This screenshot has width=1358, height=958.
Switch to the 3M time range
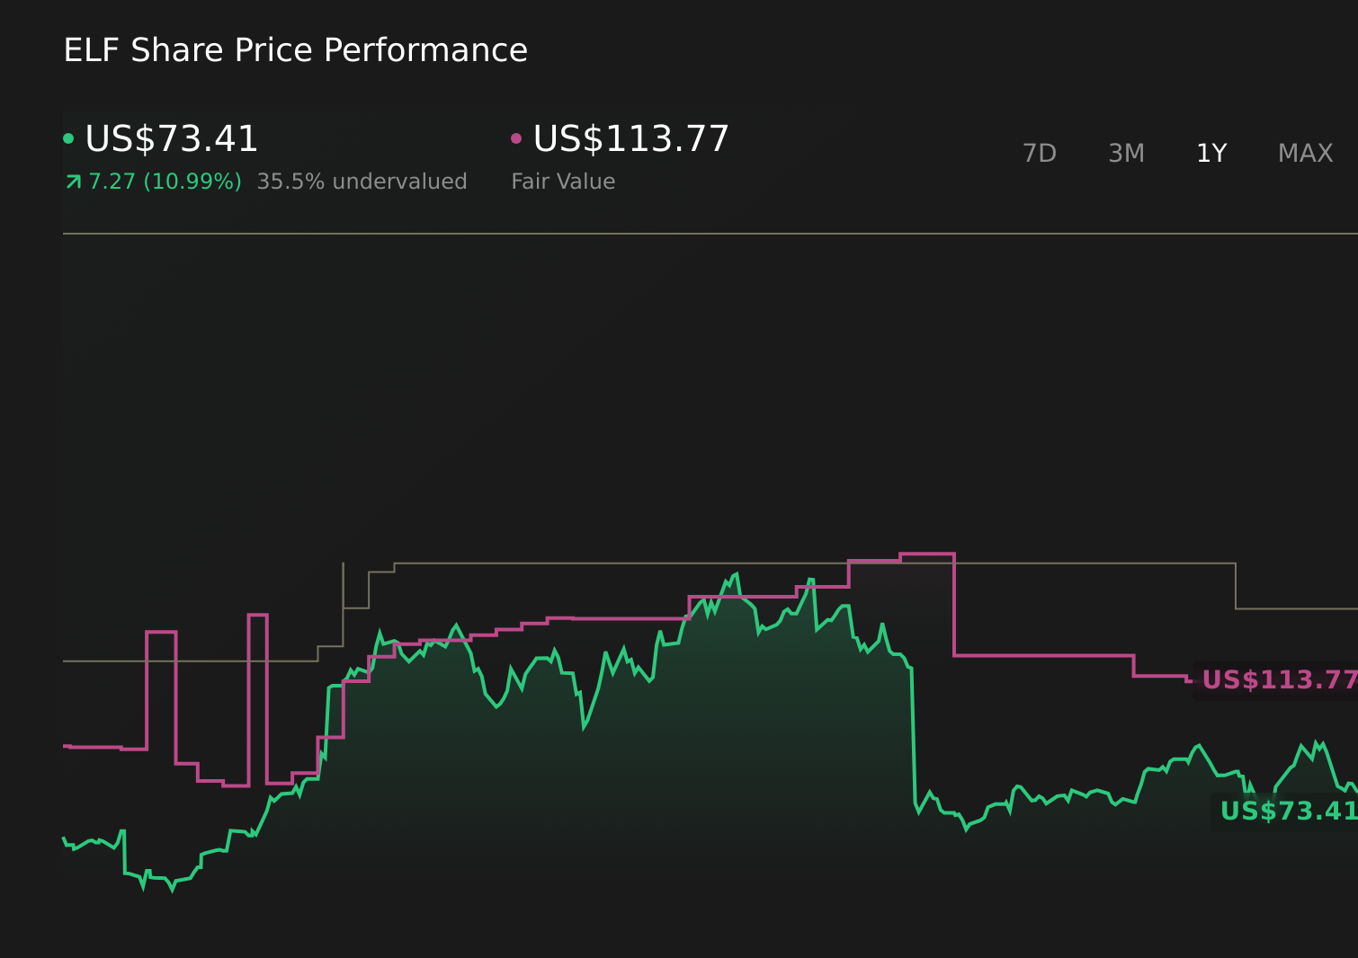pyautogui.click(x=1125, y=153)
